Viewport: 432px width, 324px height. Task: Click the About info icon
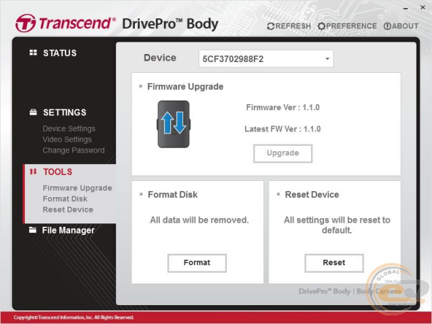click(387, 26)
